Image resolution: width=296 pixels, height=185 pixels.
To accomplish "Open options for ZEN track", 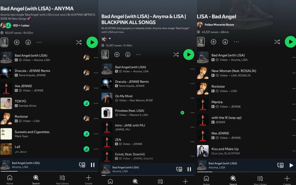I will (192, 142).
